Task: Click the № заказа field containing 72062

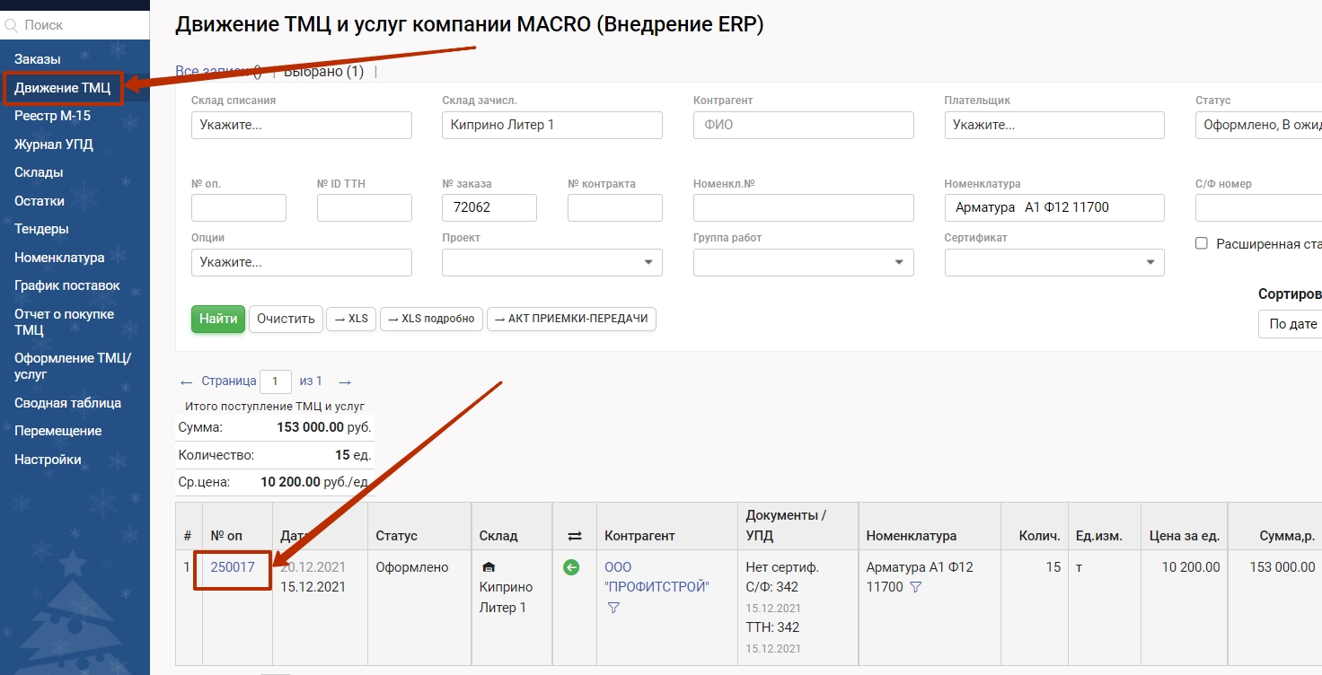Action: point(489,207)
